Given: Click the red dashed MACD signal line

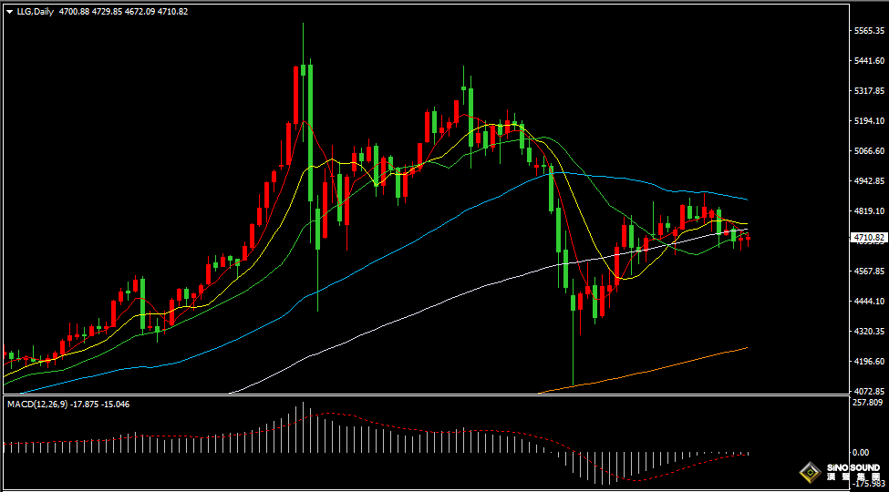Looking at the screenshot, I should (x=410, y=427).
